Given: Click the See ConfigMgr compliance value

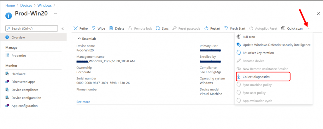Looking at the screenshot, I should 210,72.
